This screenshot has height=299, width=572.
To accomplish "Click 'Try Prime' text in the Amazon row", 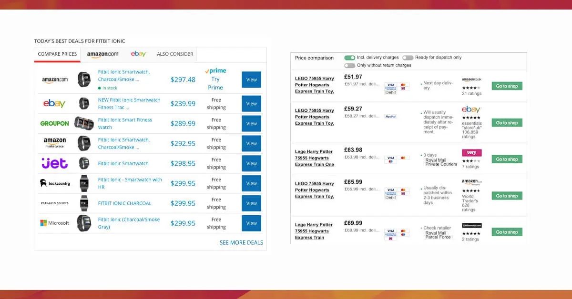I will click(x=215, y=83).
